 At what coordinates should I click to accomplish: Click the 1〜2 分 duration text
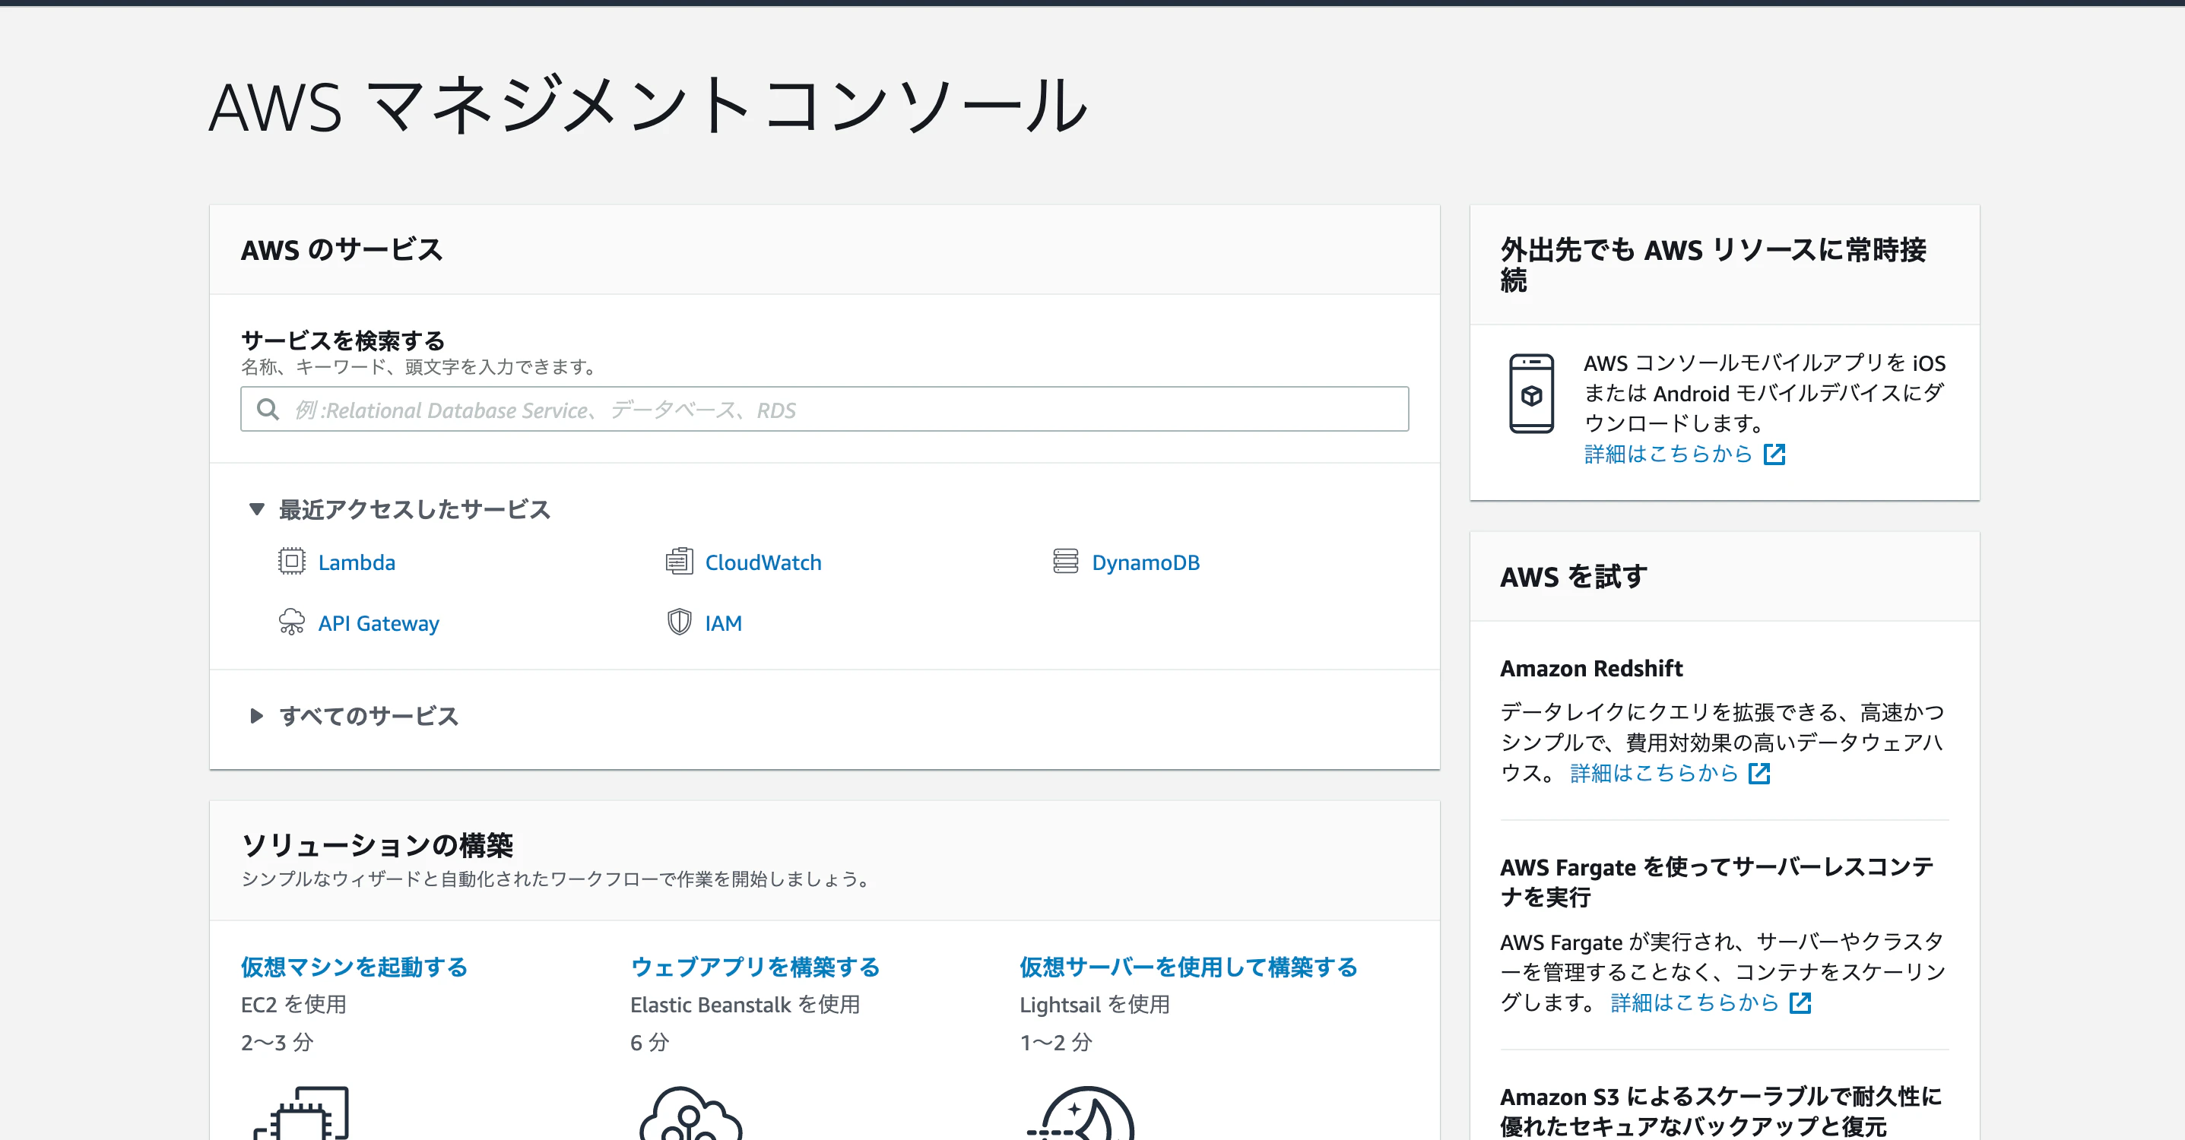1056,1043
